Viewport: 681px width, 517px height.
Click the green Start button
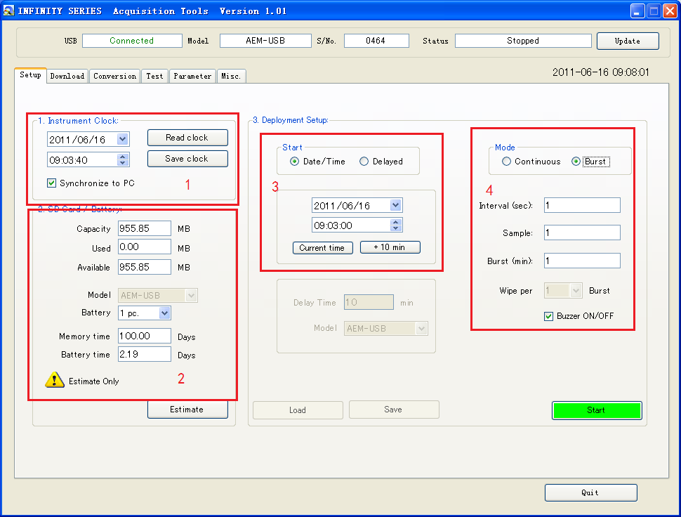tap(596, 410)
